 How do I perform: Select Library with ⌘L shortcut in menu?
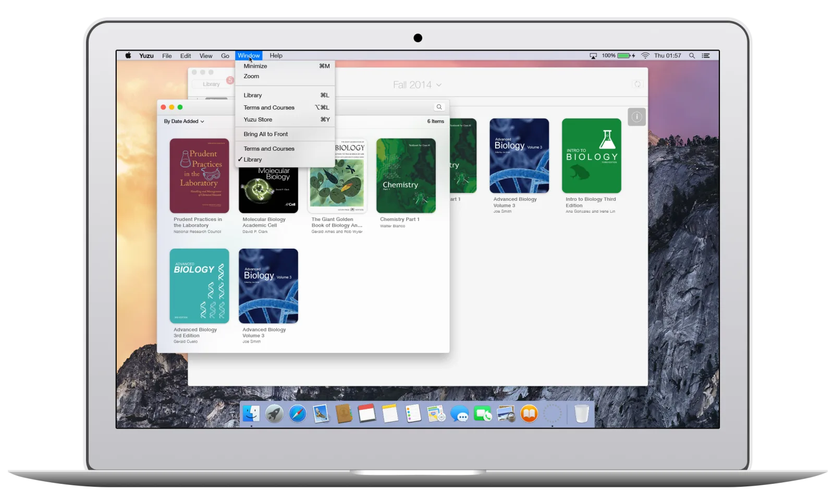click(x=285, y=95)
